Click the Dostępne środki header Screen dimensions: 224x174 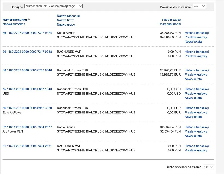(169, 24)
